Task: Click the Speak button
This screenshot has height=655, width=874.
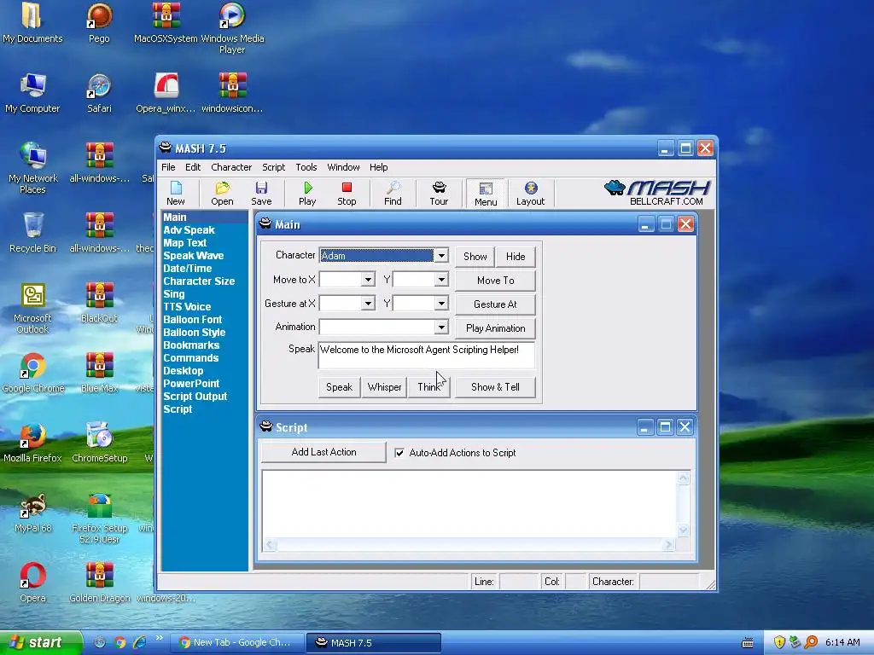Action: 339,386
